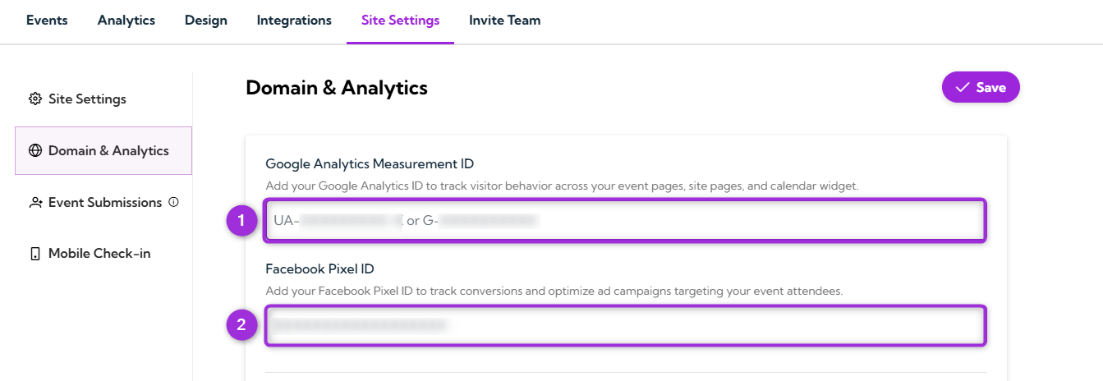Screen dimensions: 1103x381
Task: Go to the Design tab
Action: (206, 21)
